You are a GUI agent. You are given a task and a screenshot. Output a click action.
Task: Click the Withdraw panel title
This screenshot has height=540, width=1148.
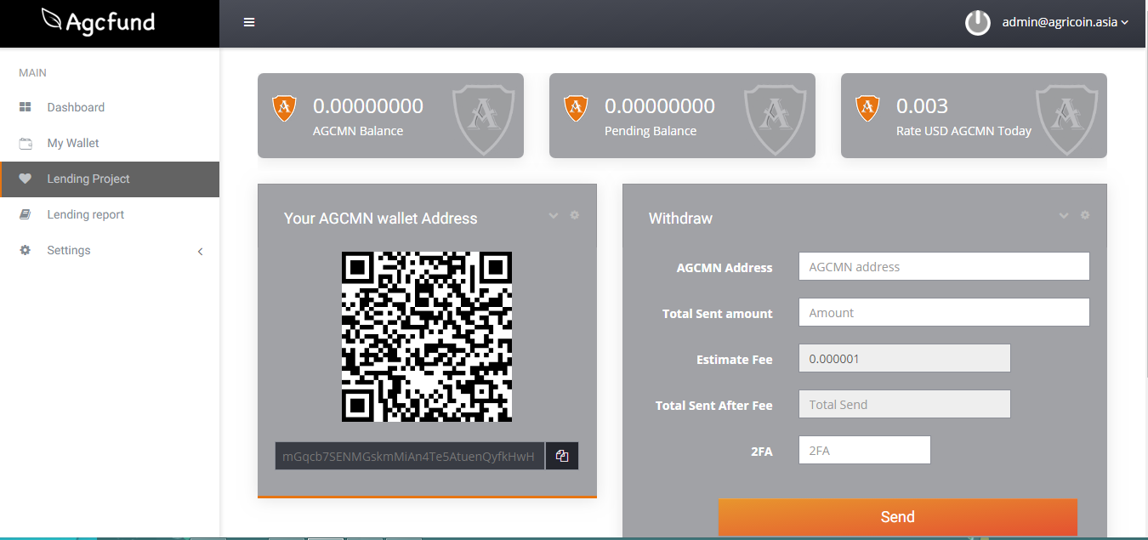coord(680,219)
